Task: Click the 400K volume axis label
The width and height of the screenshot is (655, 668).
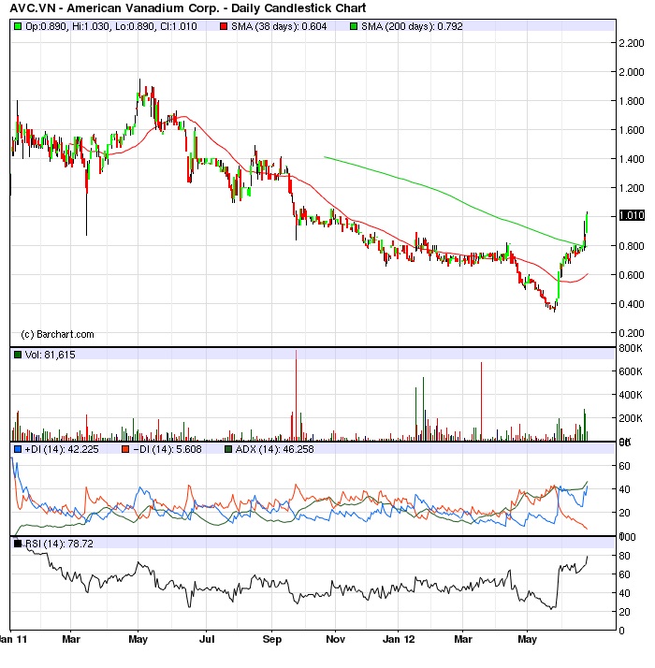Action: [631, 395]
